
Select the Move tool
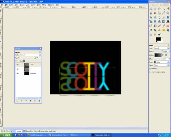coord(155,17)
